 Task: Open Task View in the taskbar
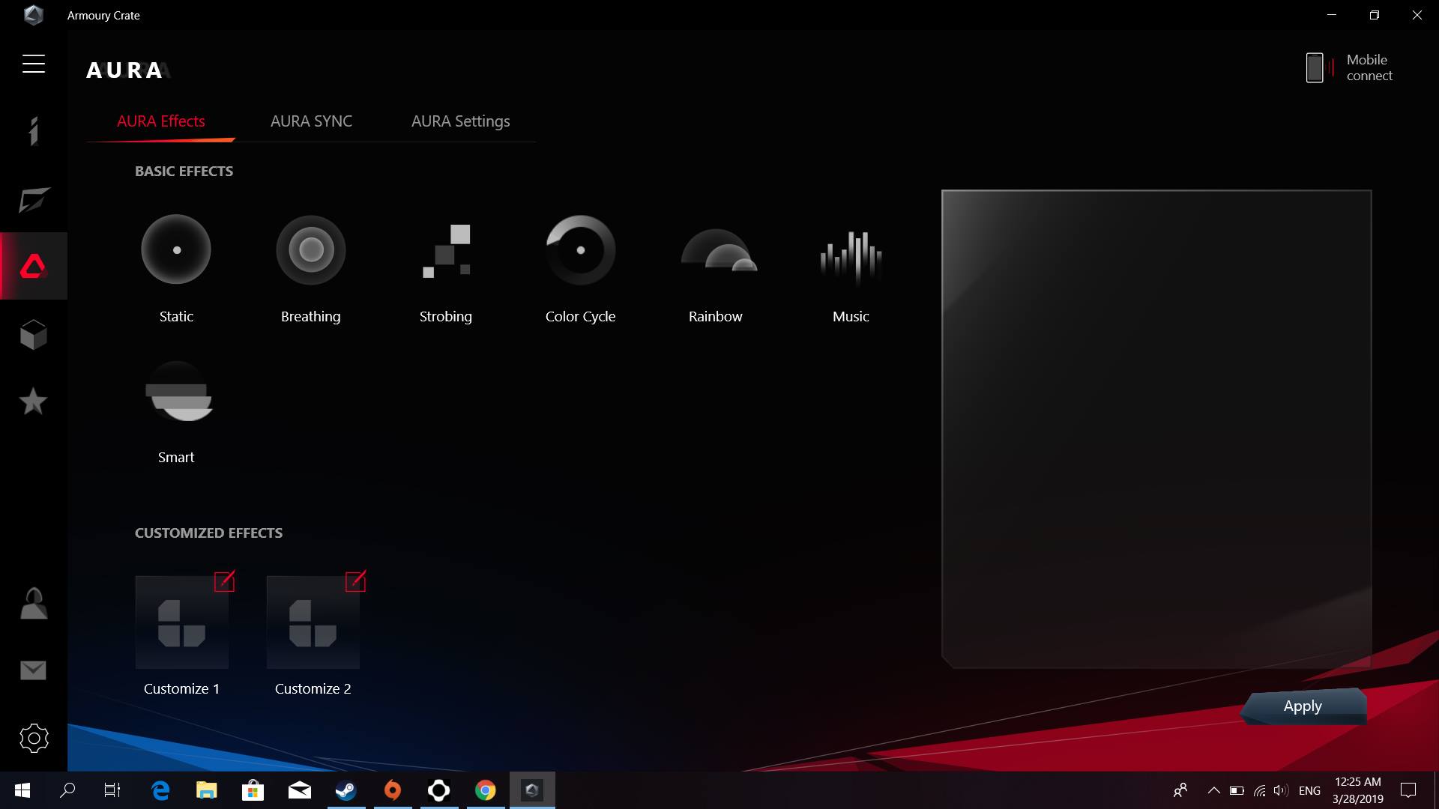coord(112,790)
